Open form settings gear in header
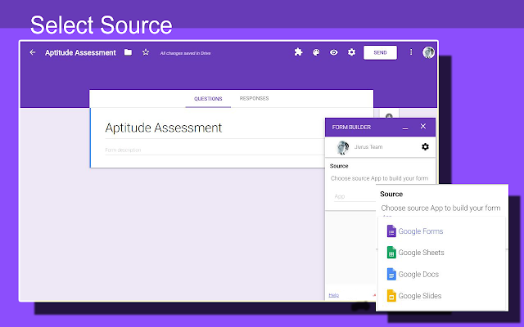524x327 pixels. [x=351, y=52]
